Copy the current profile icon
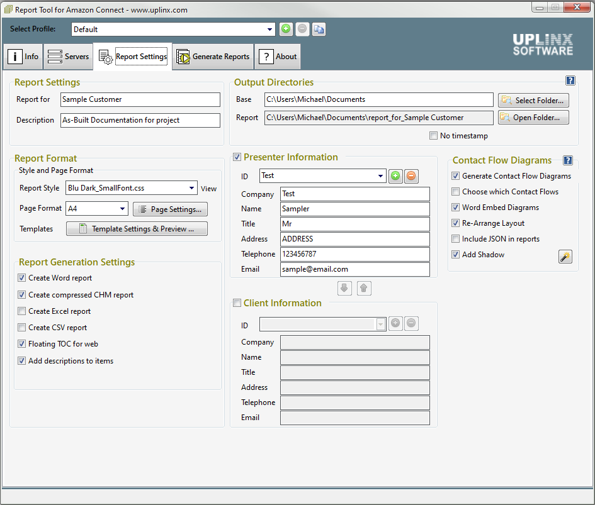595x505 pixels. click(319, 29)
